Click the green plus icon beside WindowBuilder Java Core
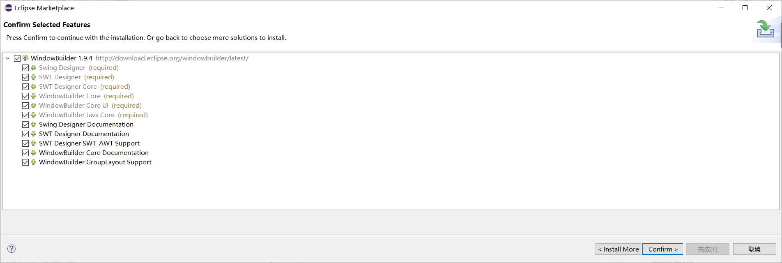 pyautogui.click(x=33, y=115)
